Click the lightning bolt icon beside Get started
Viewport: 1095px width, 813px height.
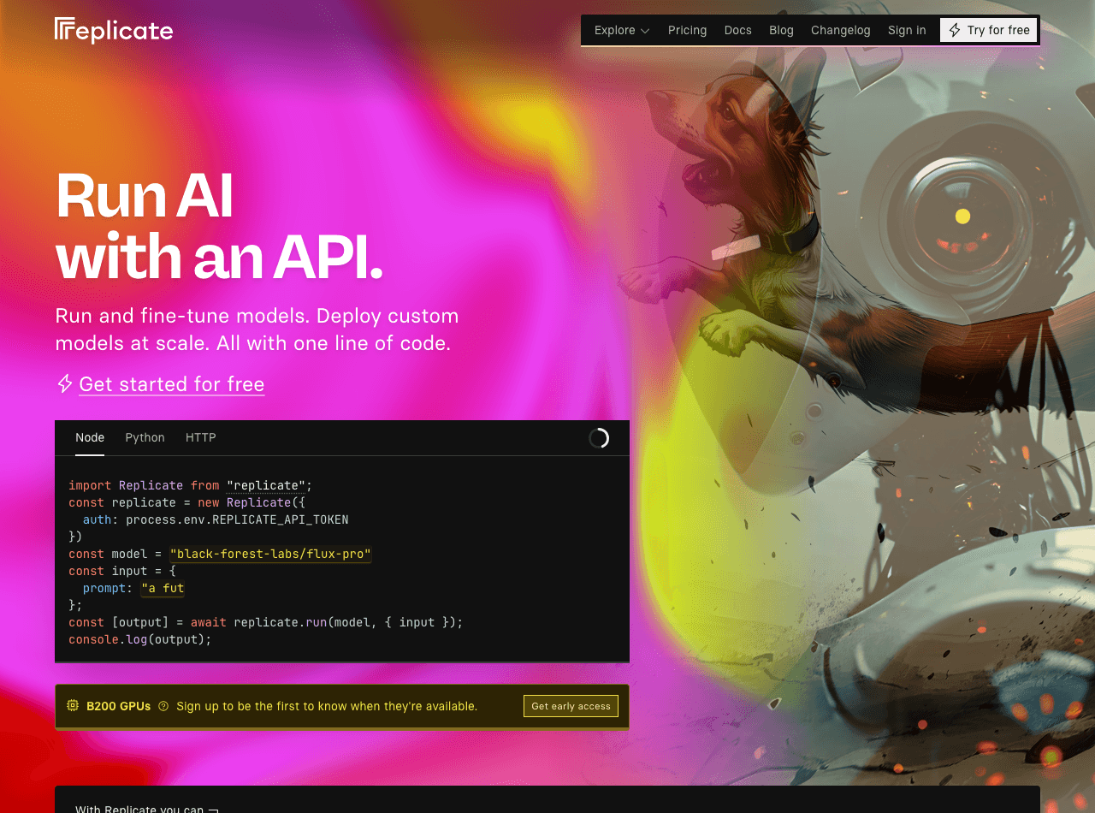pyautogui.click(x=64, y=383)
